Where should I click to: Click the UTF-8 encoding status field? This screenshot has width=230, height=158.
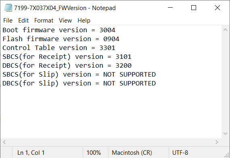pos(180,153)
